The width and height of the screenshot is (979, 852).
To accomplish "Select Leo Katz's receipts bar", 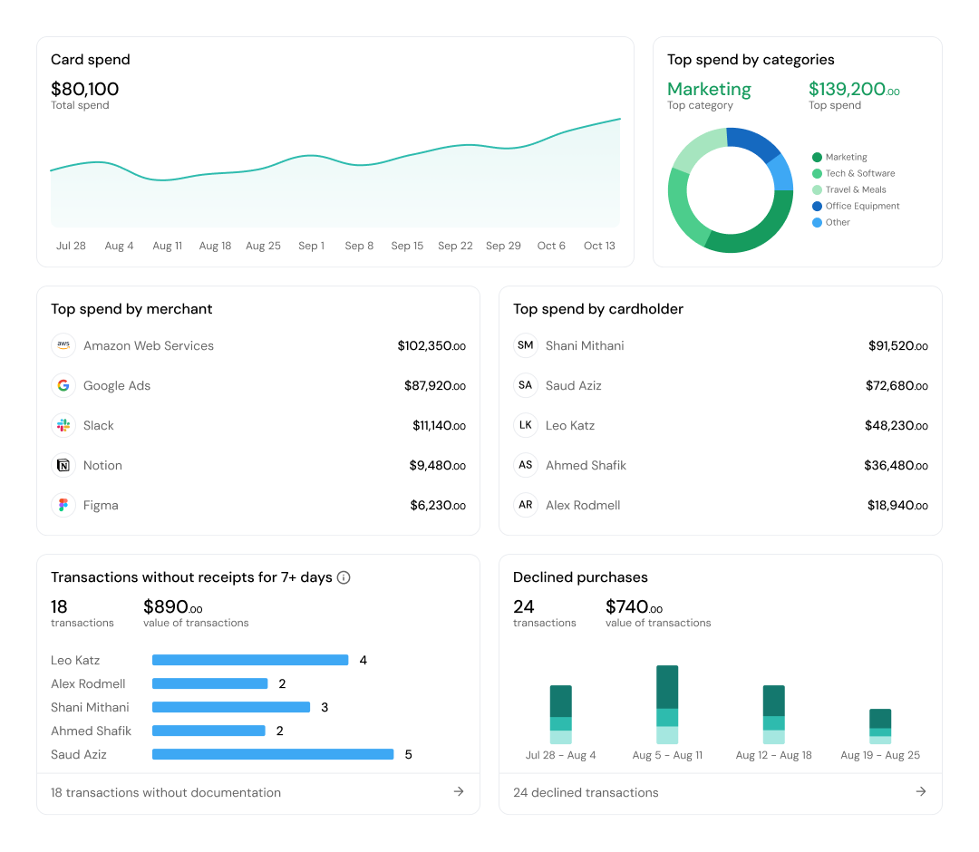I will coord(250,660).
